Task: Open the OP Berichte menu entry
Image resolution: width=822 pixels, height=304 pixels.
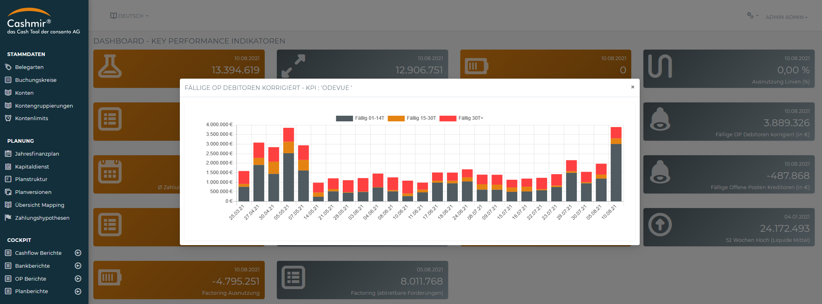Action: pyautogui.click(x=31, y=279)
